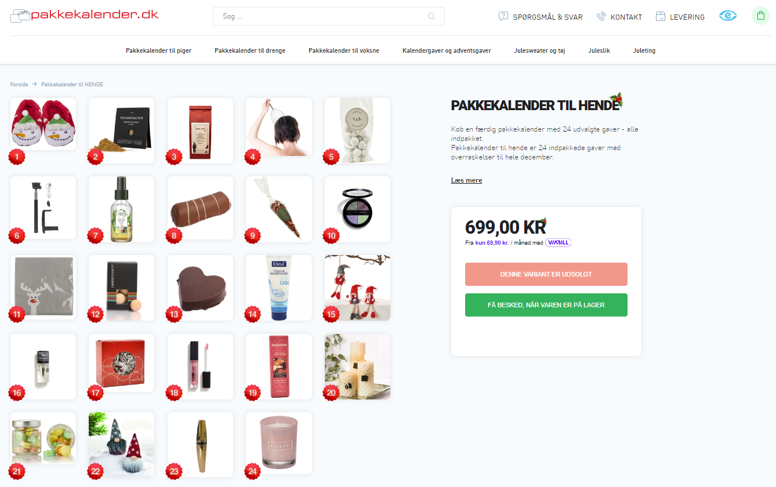Viewport: 776px width, 487px height.
Task: Click the Læs mere link
Action: (466, 180)
